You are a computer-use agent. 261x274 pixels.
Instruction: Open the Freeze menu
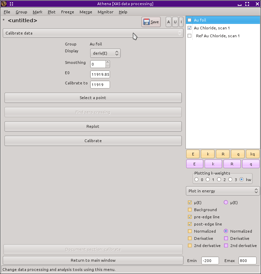67,12
